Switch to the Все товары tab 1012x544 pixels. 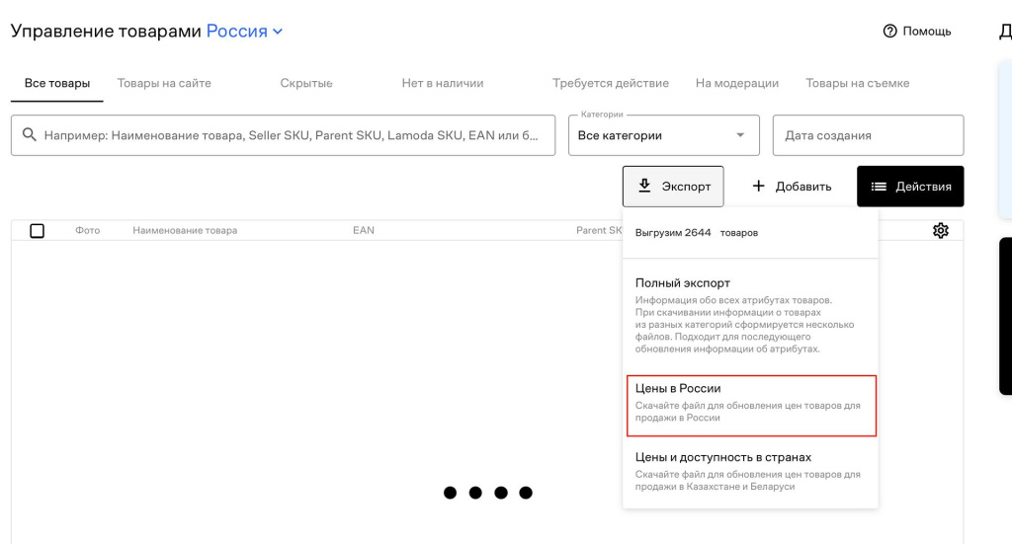(56, 83)
